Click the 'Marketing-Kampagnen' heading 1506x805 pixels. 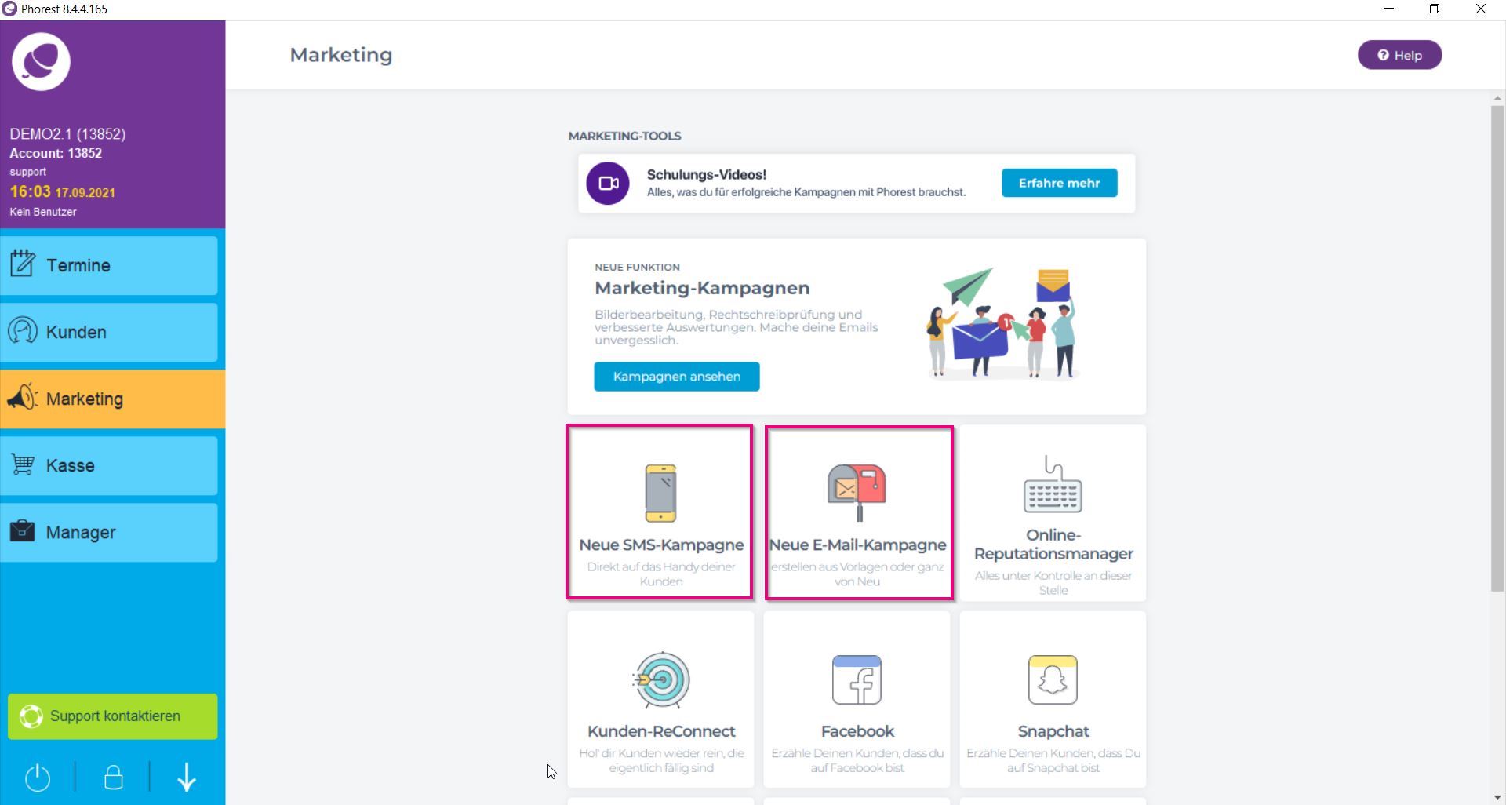702,288
